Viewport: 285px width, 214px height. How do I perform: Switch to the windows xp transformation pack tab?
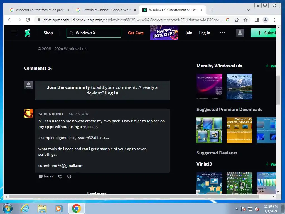click(40, 10)
